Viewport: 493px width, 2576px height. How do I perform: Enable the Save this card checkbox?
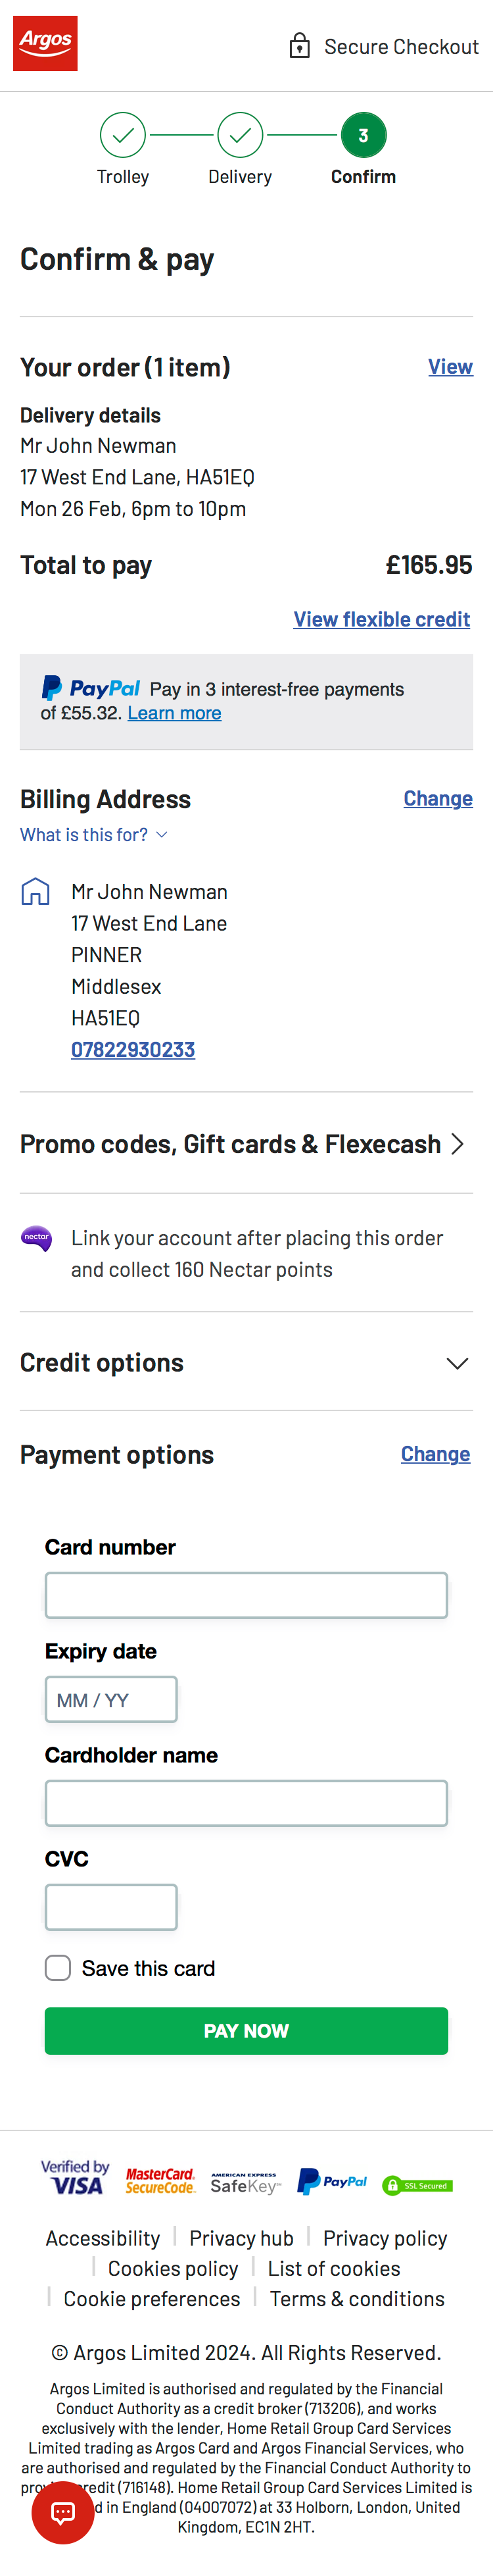point(58,1968)
